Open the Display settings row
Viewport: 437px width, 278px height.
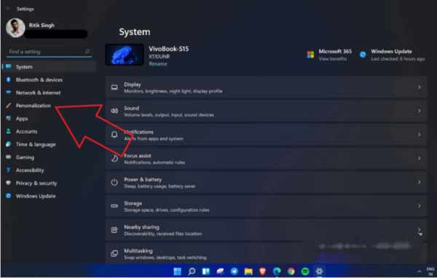coord(266,88)
